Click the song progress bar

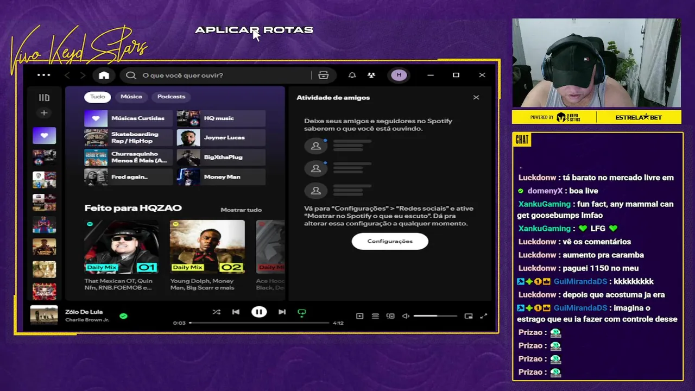tap(259, 323)
